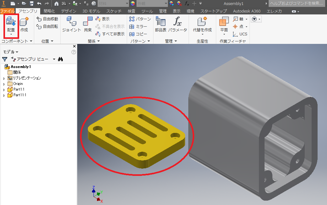
Task: Click the binoculars find icon in browser
Action: point(61,59)
